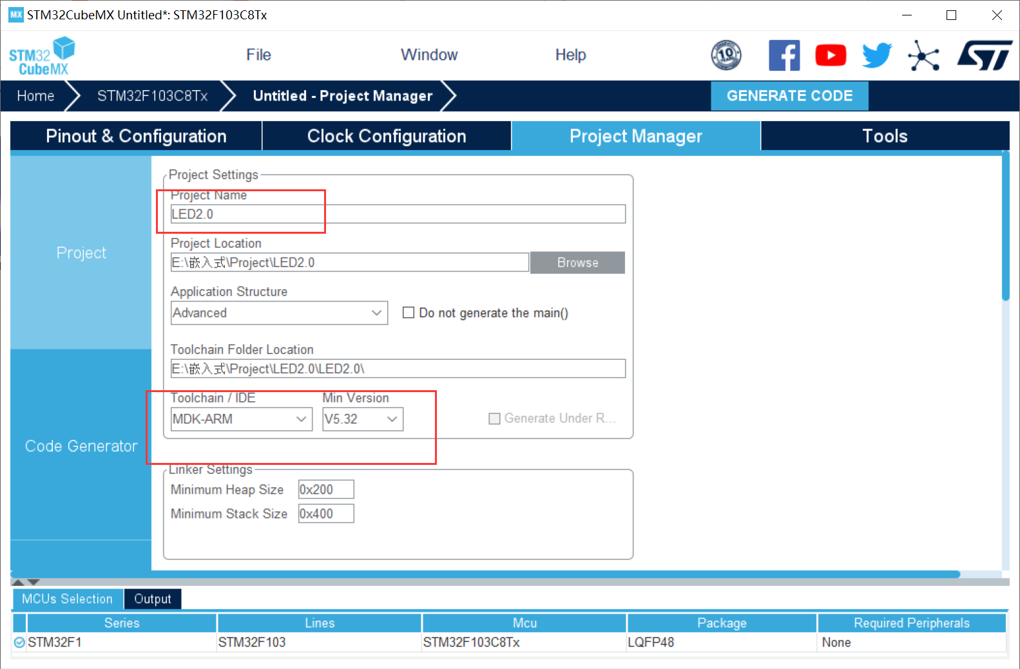Image resolution: width=1020 pixels, height=669 pixels.
Task: Collapse bottom panel with down arrow
Action: coord(34,582)
